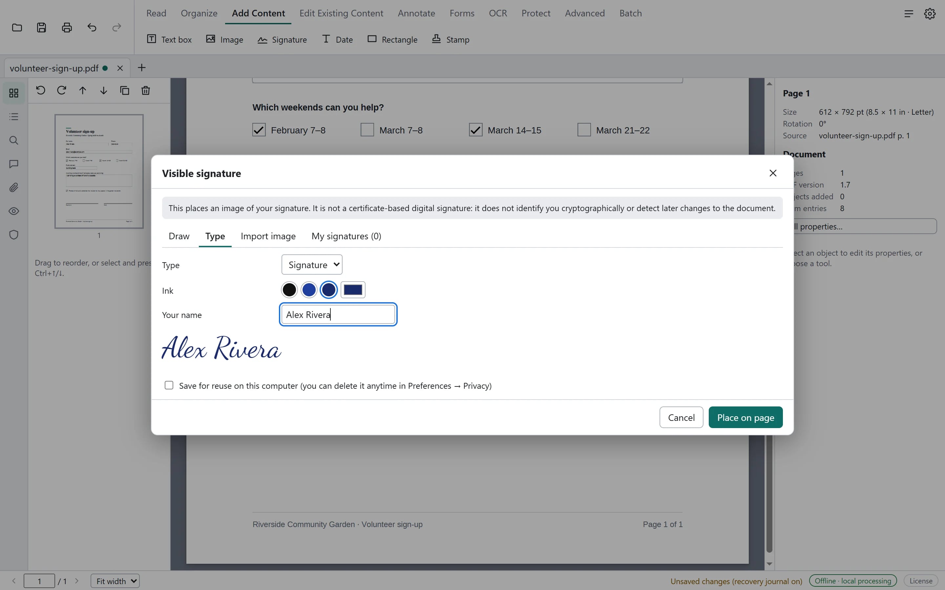Check the March 21–22 checkbox
The image size is (945, 590).
(x=584, y=130)
